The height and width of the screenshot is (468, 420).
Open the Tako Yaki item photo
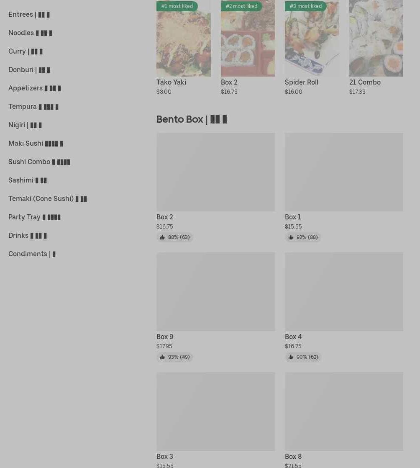tap(184, 38)
